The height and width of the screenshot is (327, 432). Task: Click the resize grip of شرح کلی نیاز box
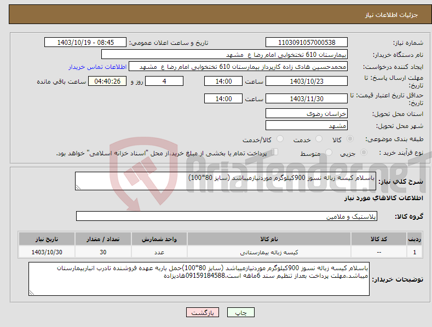(x=78, y=187)
